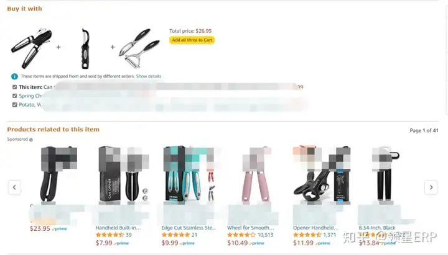Click the $23.95 price of first product
Screen dimensions: 448x255
(40, 228)
